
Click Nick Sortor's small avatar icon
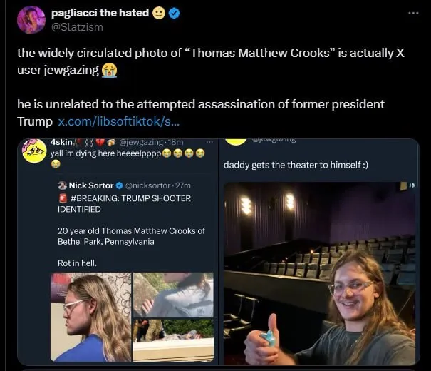point(63,185)
